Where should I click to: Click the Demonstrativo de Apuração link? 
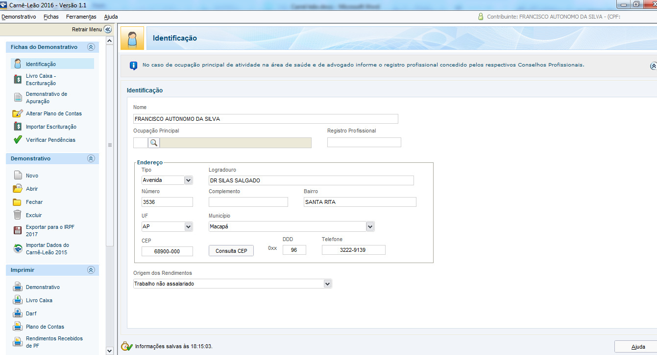coord(47,97)
